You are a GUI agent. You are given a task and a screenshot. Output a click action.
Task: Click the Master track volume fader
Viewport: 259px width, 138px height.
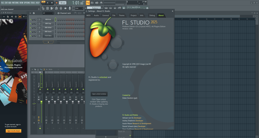pos(41,102)
